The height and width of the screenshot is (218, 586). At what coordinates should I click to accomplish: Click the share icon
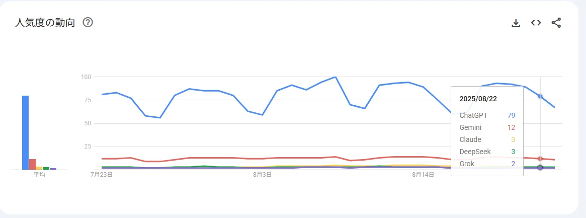(556, 23)
